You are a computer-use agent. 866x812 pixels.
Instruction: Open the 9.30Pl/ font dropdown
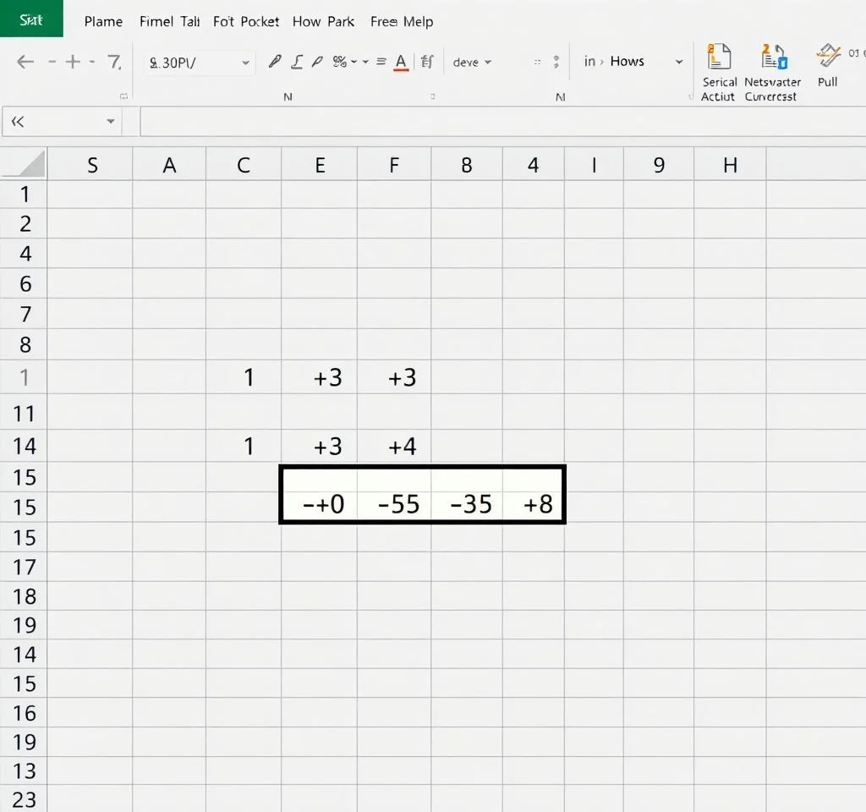245,63
